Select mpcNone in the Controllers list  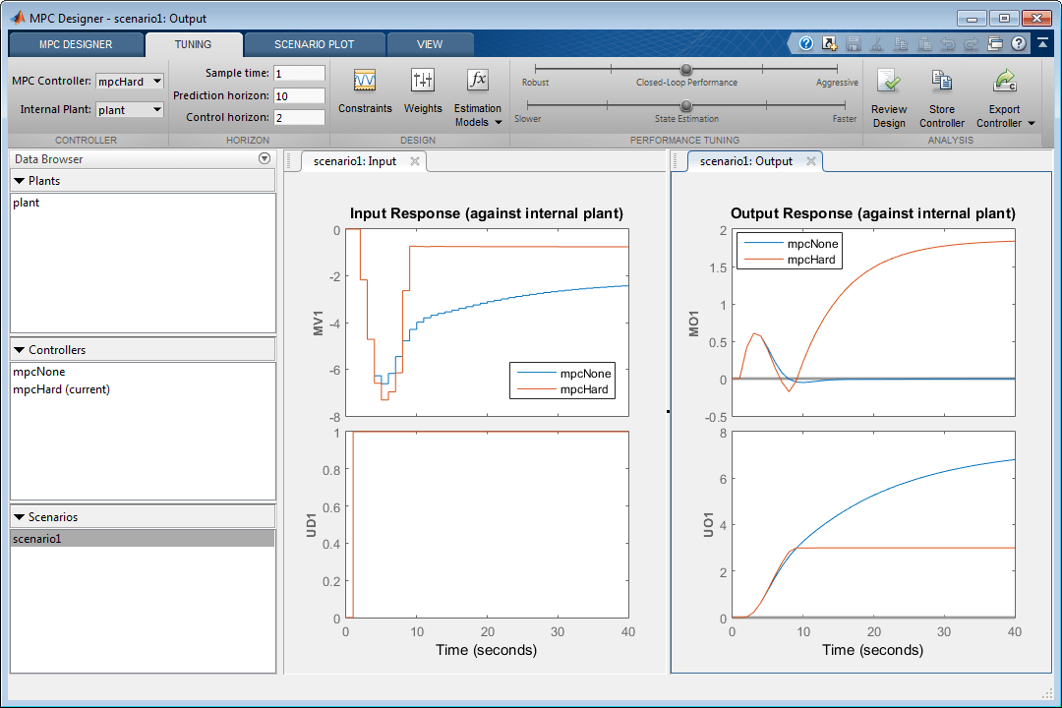[x=39, y=372]
